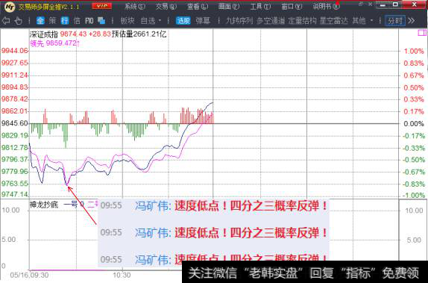The width and height of the screenshot is (428, 283).
Task: Click the highlighted 选股 button
Action: click(183, 21)
